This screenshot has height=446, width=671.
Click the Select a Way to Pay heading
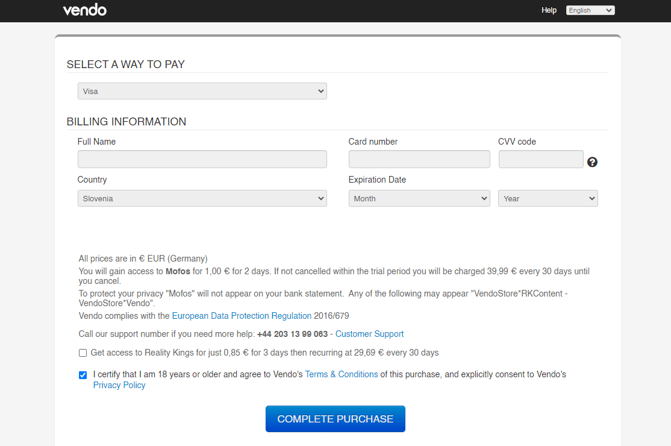(x=126, y=64)
